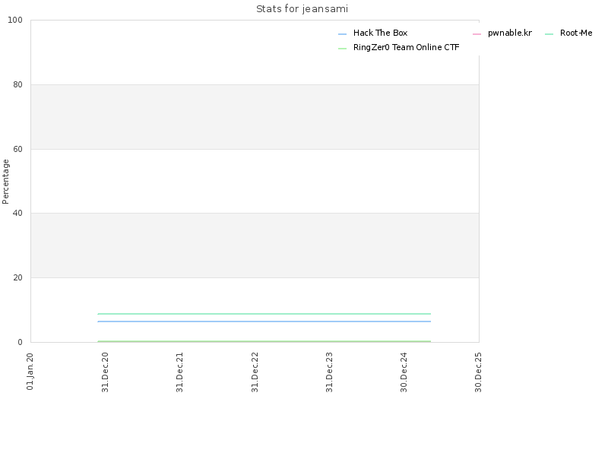Click the 100 y-axis tick label
Screen dimensions: 608x456
tap(15, 20)
